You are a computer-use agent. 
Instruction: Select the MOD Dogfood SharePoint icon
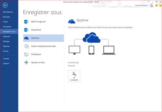point(26,22)
